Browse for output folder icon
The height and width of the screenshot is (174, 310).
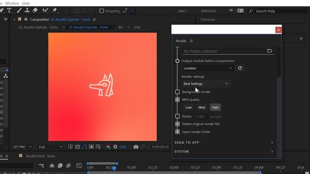point(269,51)
